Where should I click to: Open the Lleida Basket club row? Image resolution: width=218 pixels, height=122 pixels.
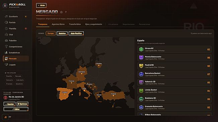[x=174, y=91]
